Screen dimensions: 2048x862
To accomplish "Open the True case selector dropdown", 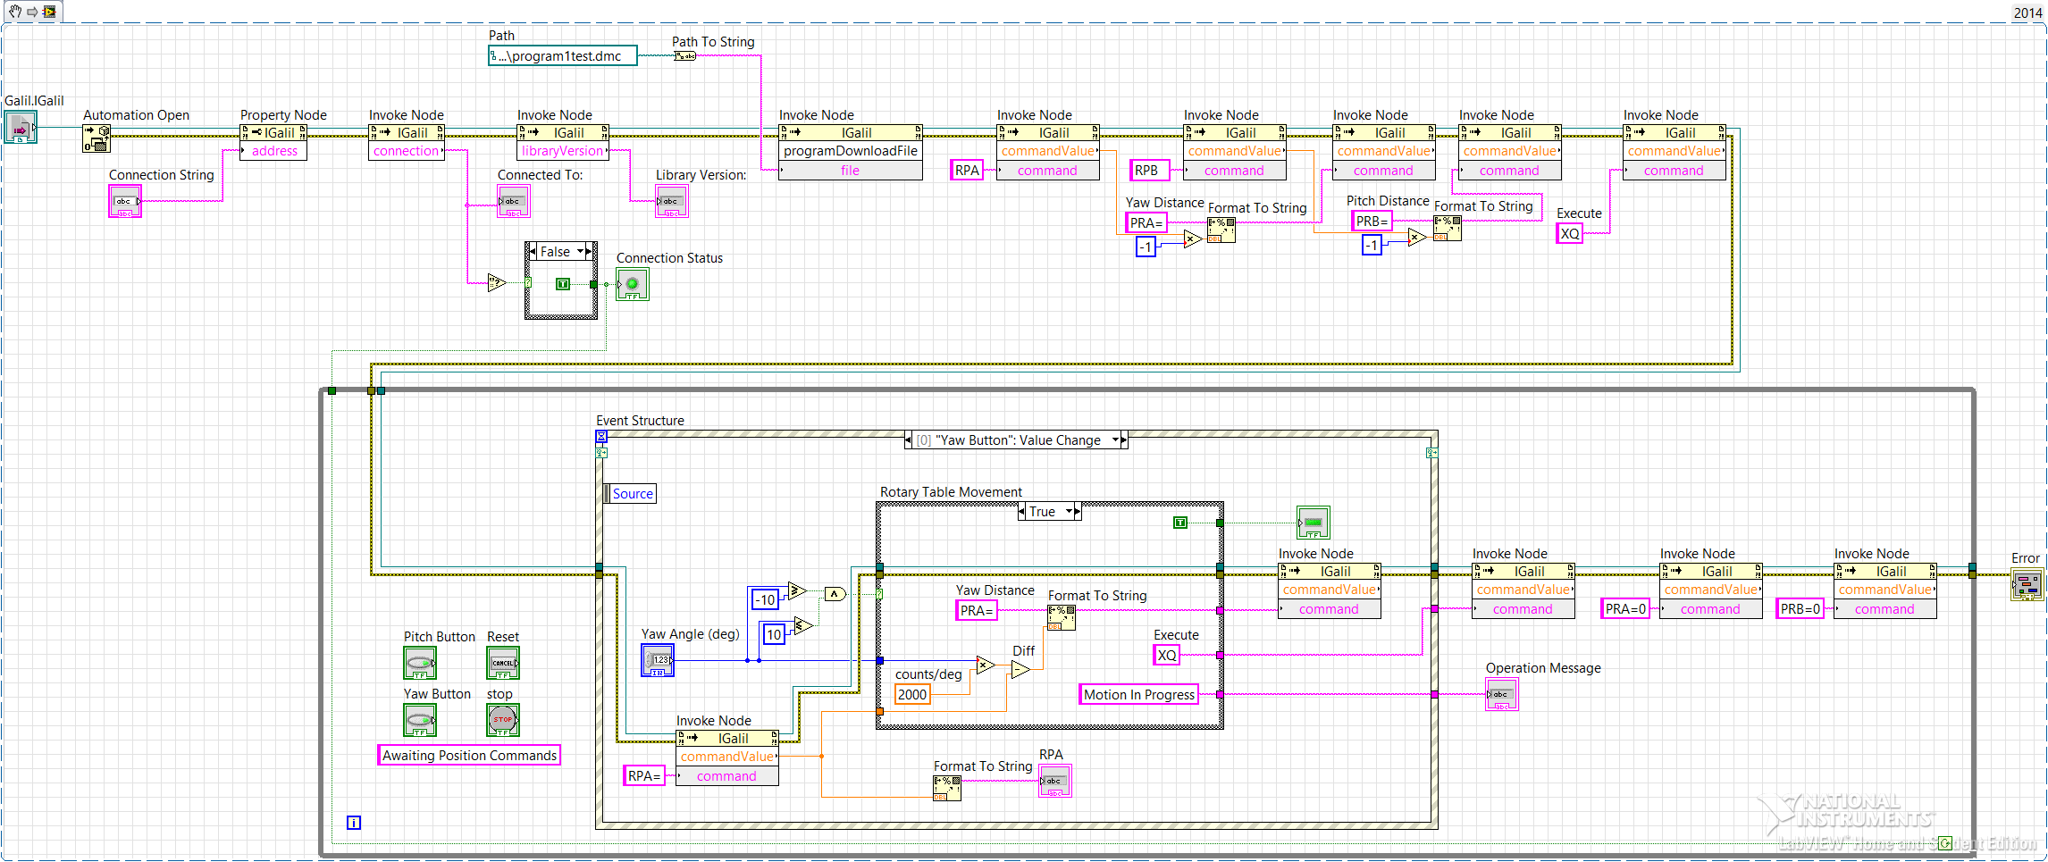I will point(1069,512).
